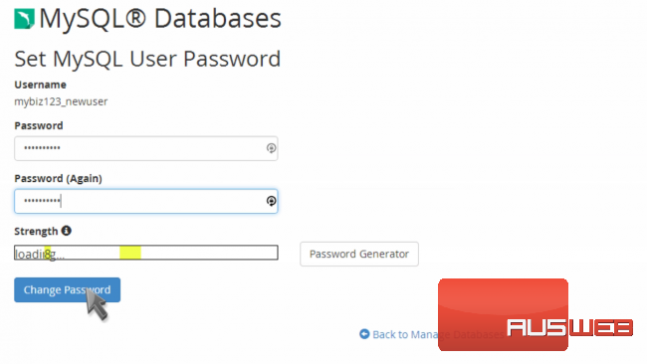Screen dimensions: 647x364
Task: Click the icon inside the Password (Again) field
Action: [x=271, y=201]
